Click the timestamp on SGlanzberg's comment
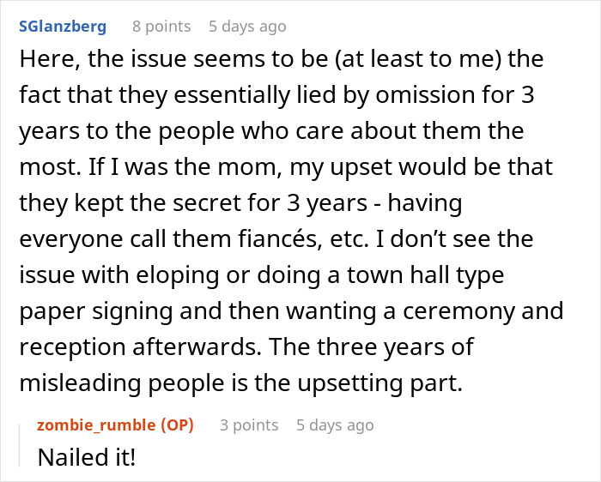This screenshot has height=482, width=601. coord(247,27)
